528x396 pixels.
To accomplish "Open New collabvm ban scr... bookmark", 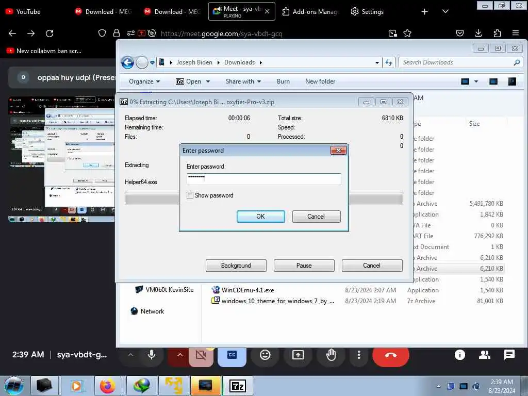I will [x=44, y=51].
